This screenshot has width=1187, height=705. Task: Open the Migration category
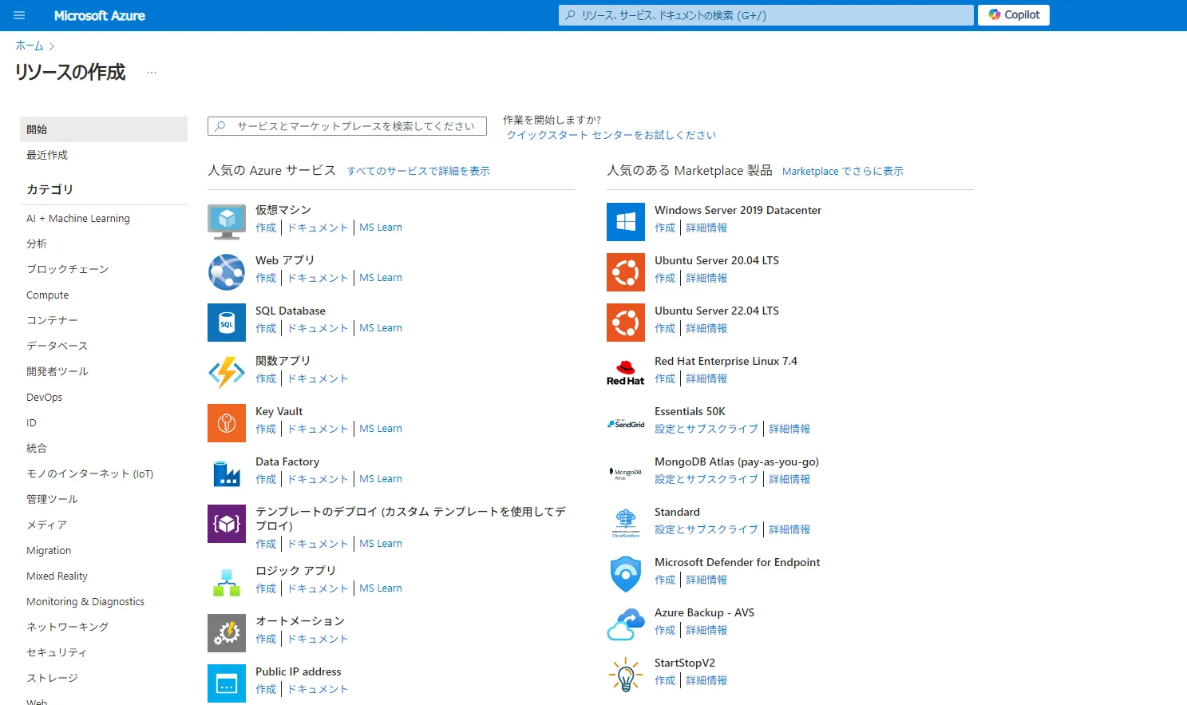tap(49, 550)
